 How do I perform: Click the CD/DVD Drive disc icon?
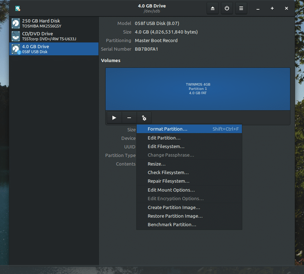coord(16,36)
